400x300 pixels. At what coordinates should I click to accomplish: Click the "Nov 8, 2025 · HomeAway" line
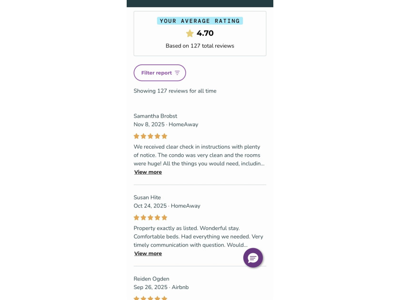pos(166,125)
